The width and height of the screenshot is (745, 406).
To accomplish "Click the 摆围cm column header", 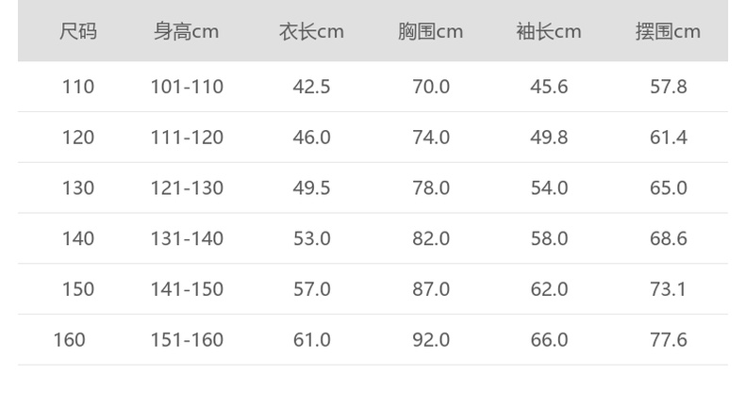I will 668,32.
